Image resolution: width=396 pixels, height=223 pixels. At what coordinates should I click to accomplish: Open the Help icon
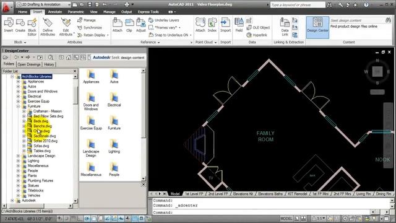pyautogui.click(x=366, y=4)
